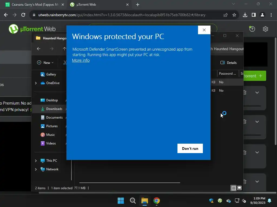Expand the Network tree node
This screenshot has height=207, width=277.
click(x=36, y=169)
